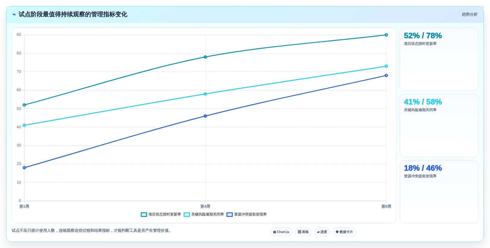Click the 第4周 x-axis label
The image size is (490, 248).
point(205,206)
